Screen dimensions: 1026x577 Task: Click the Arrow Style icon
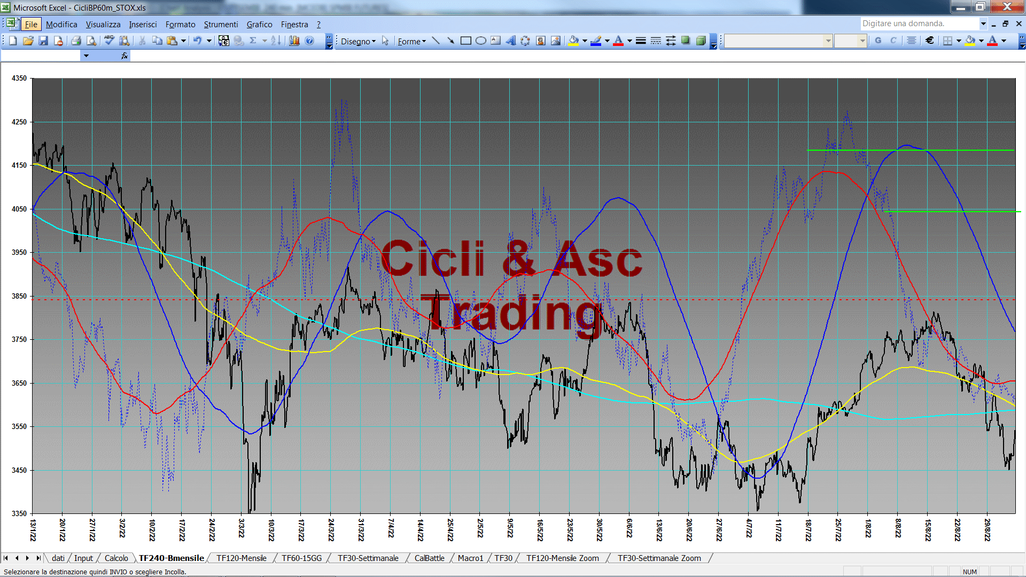click(x=671, y=41)
